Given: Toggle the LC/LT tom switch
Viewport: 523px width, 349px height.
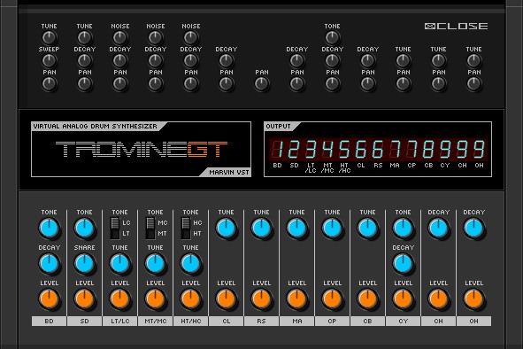Looking at the screenshot, I should tap(115, 229).
